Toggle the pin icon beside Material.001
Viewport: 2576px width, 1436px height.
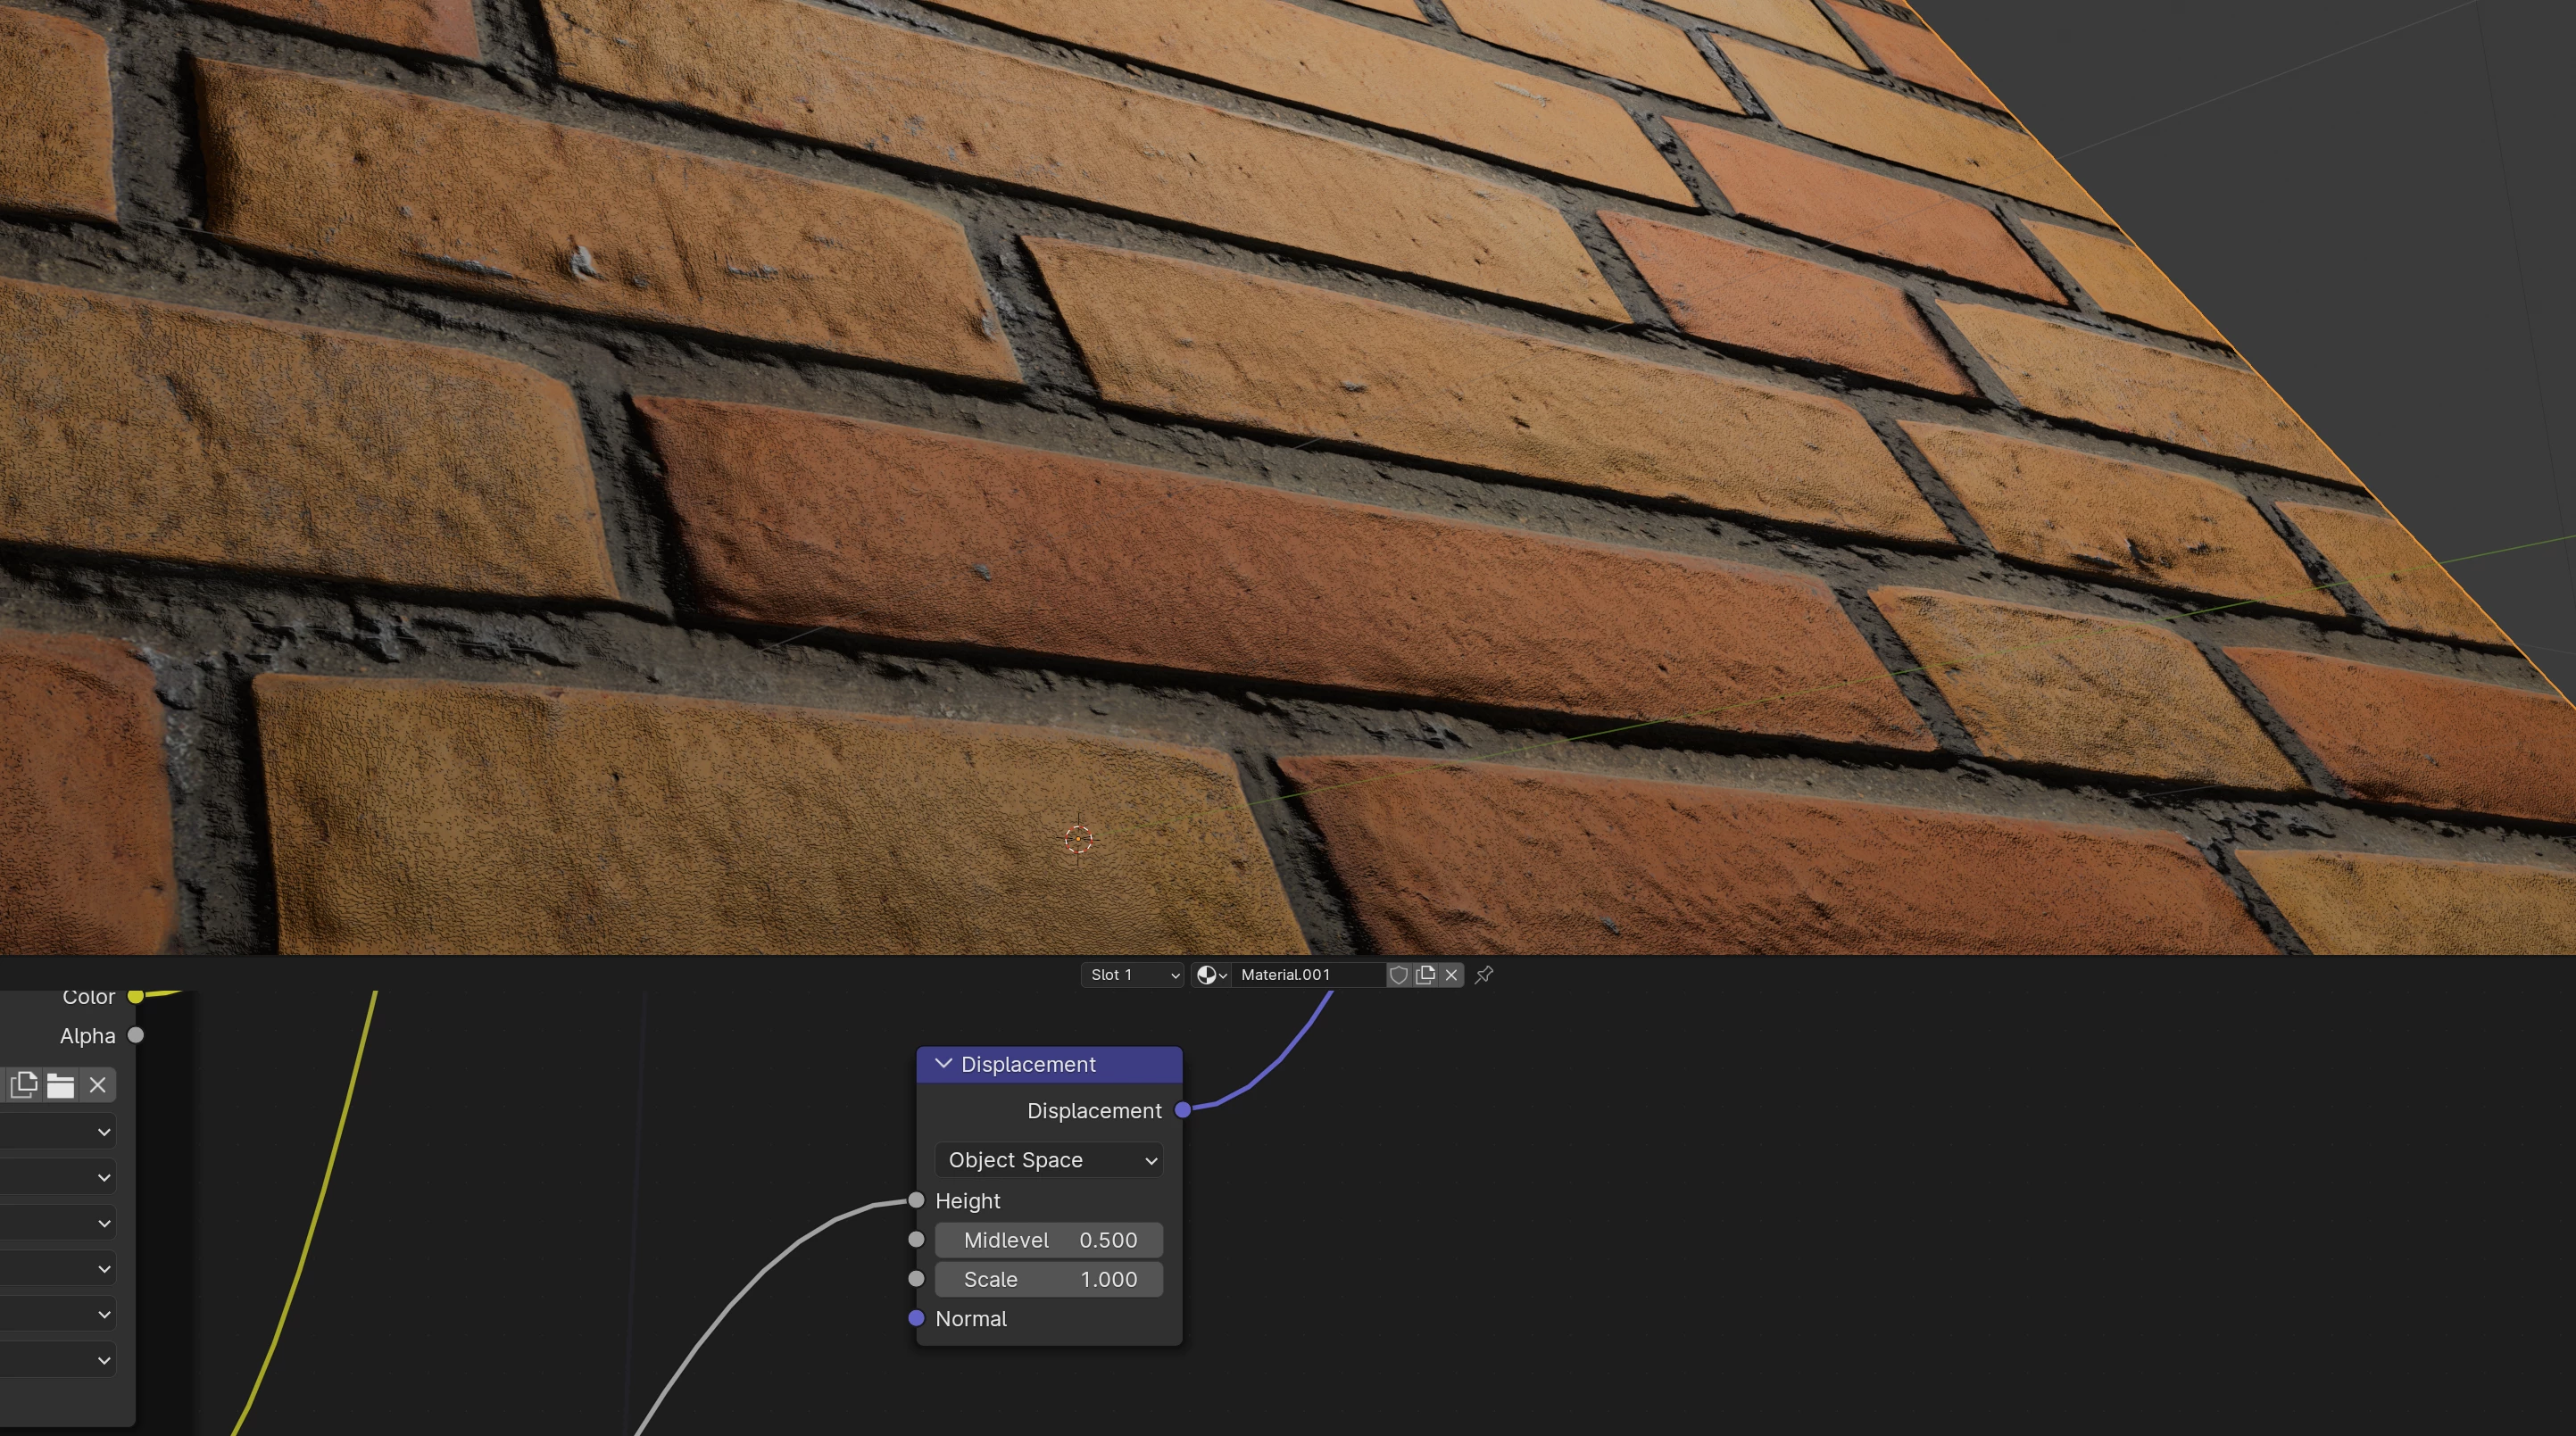1484,974
